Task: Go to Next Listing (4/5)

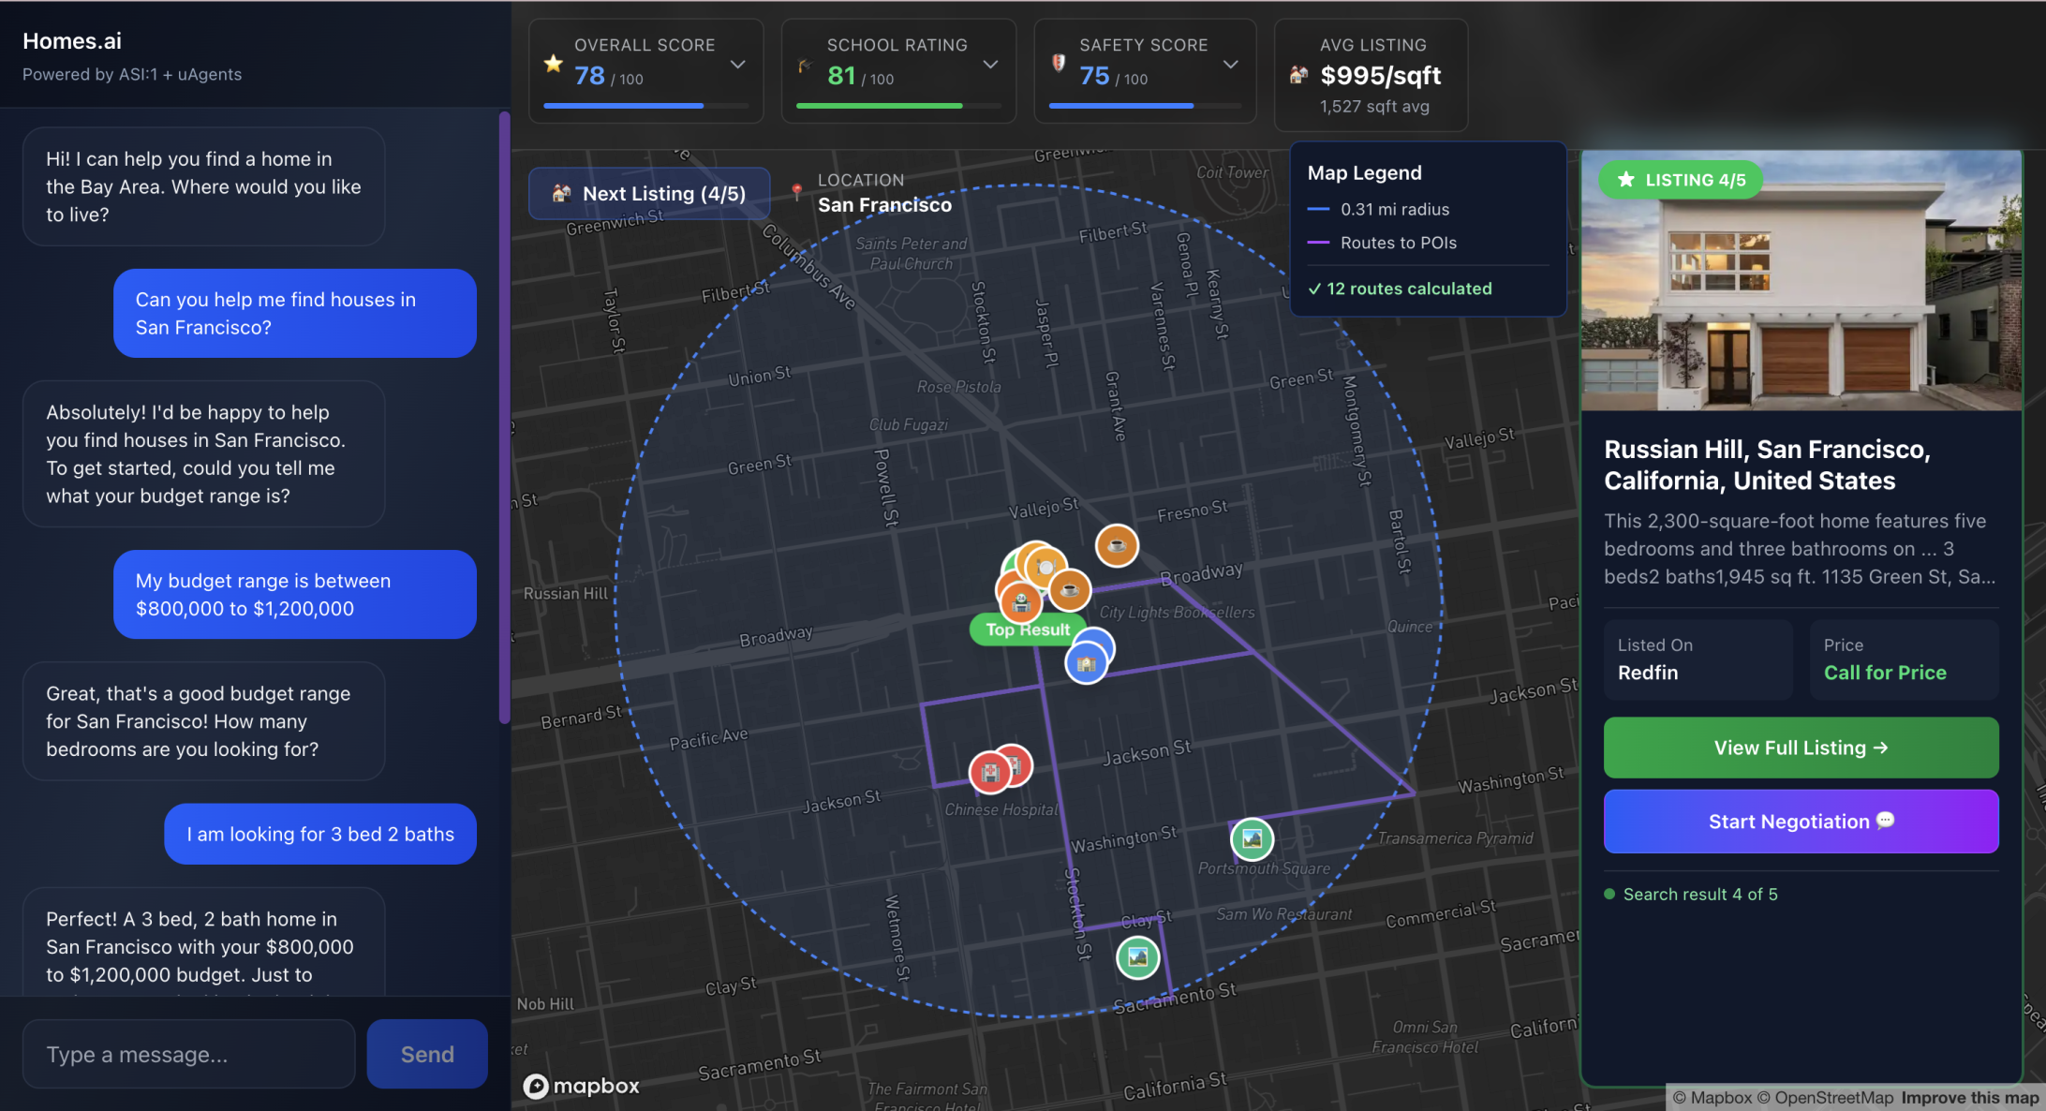Action: point(650,194)
